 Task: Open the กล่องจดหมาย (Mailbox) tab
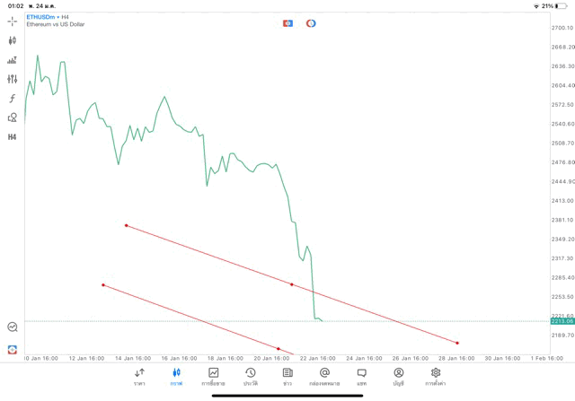click(x=324, y=376)
